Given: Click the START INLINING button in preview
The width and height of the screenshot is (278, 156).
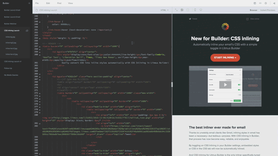Looking at the screenshot, I should tap(225, 58).
